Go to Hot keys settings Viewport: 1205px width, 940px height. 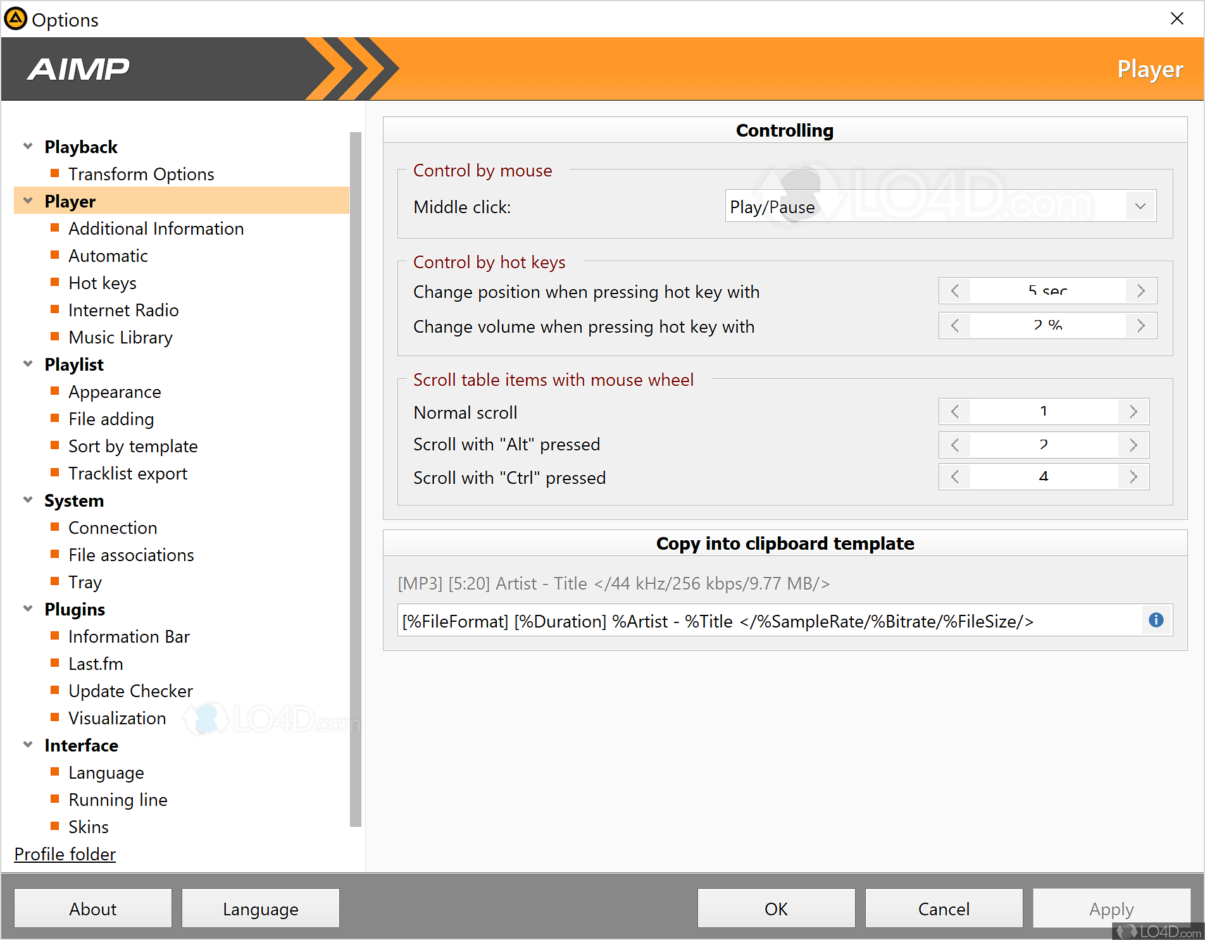pyautogui.click(x=103, y=283)
